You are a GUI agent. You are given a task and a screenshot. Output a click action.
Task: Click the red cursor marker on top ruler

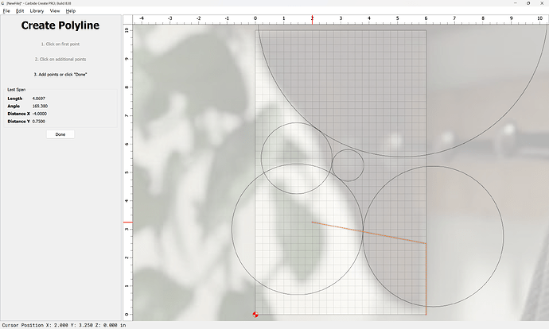pos(312,19)
